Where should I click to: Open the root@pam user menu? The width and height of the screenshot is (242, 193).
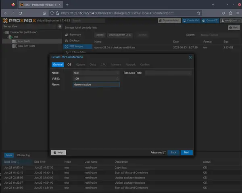[x=231, y=21]
